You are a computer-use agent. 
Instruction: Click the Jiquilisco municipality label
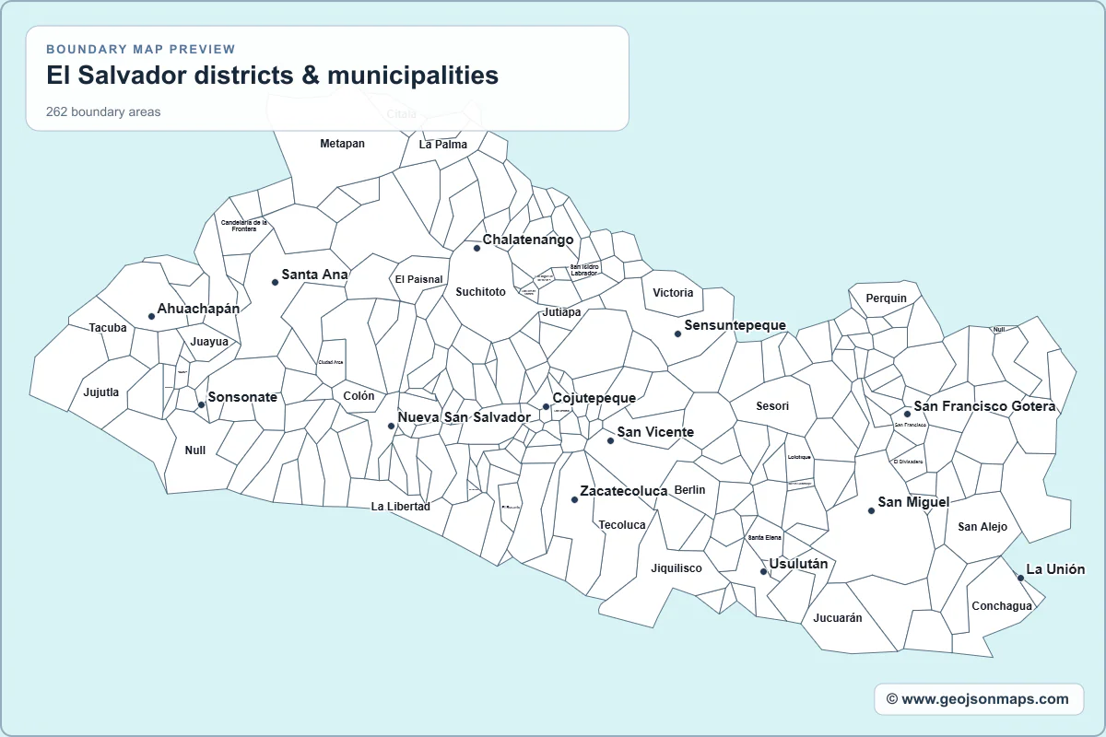coord(677,568)
